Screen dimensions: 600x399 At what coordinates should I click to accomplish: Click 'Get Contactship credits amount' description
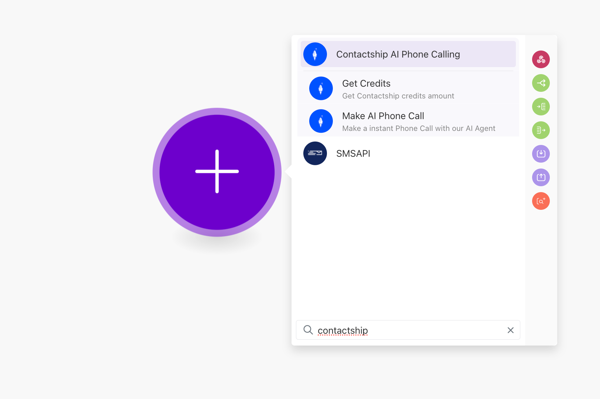click(398, 96)
